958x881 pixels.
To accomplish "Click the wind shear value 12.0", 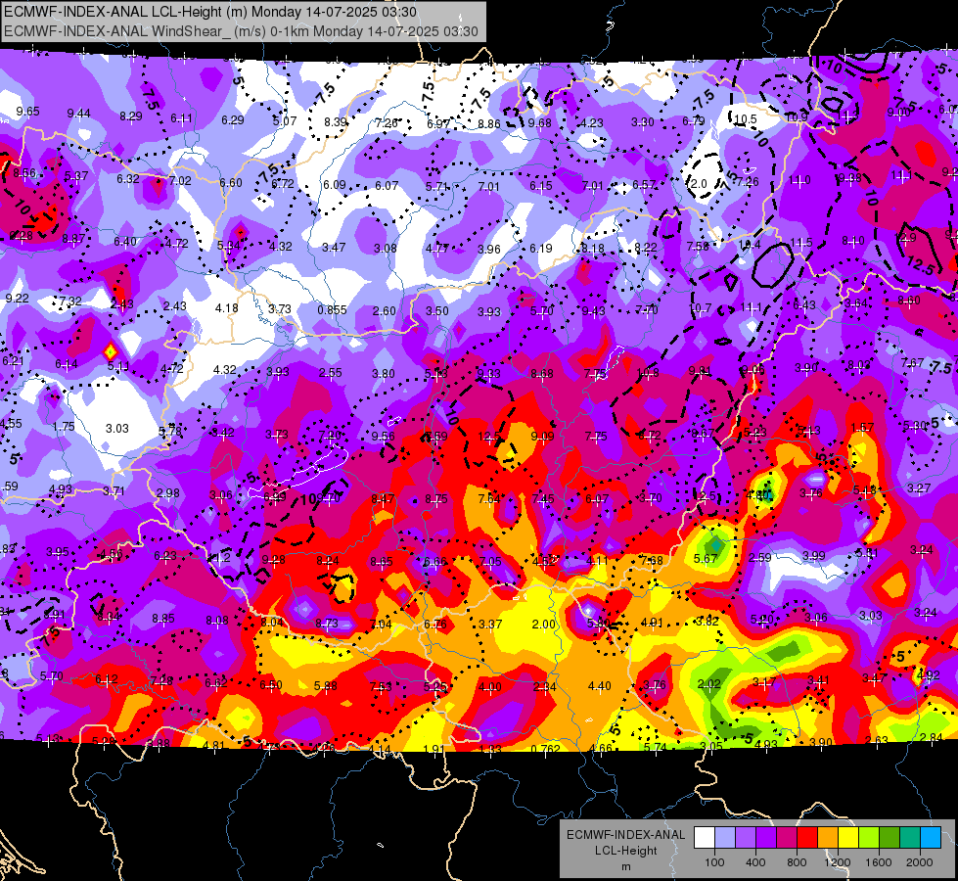I will point(696,183).
